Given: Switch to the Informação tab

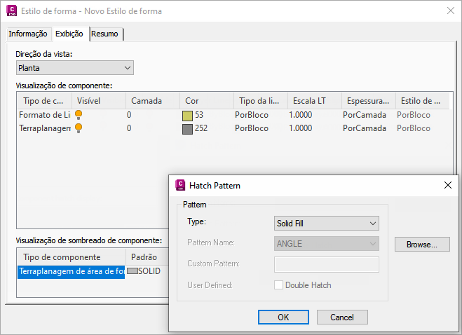Looking at the screenshot, I should point(28,34).
